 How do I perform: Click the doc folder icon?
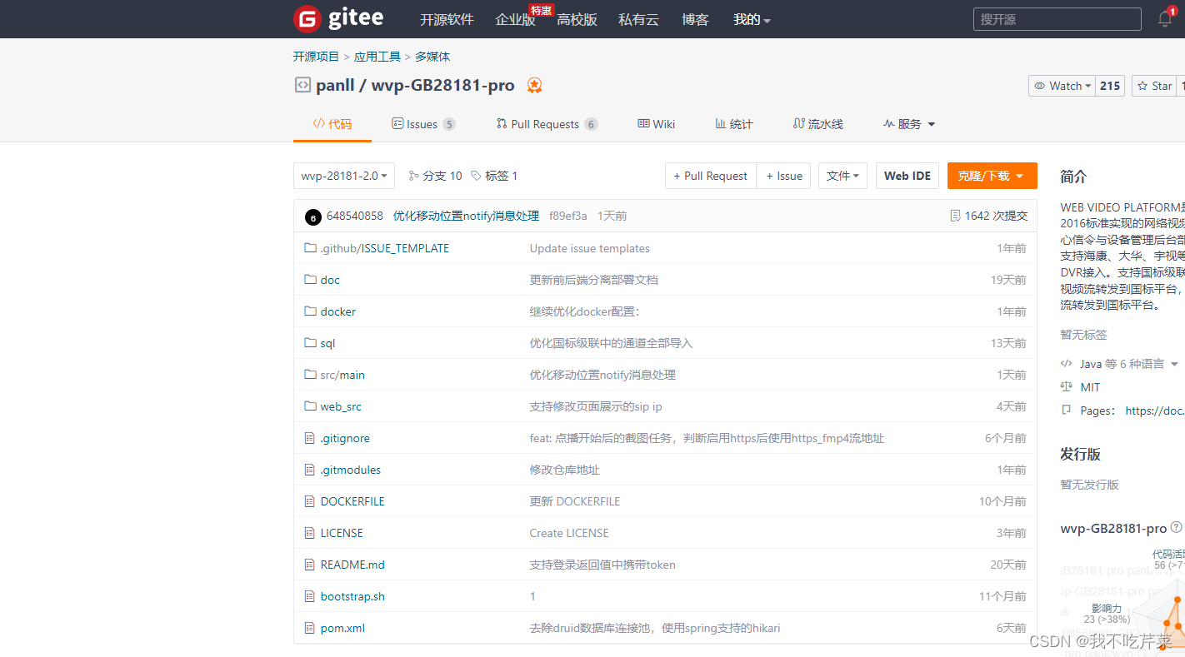coord(310,280)
